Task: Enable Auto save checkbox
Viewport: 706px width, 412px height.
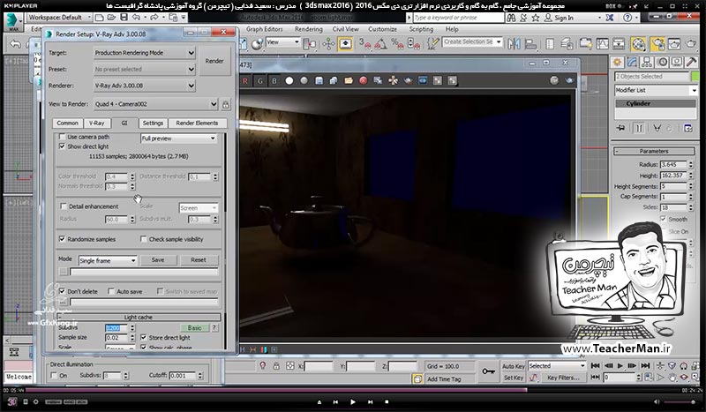Action: [111, 291]
